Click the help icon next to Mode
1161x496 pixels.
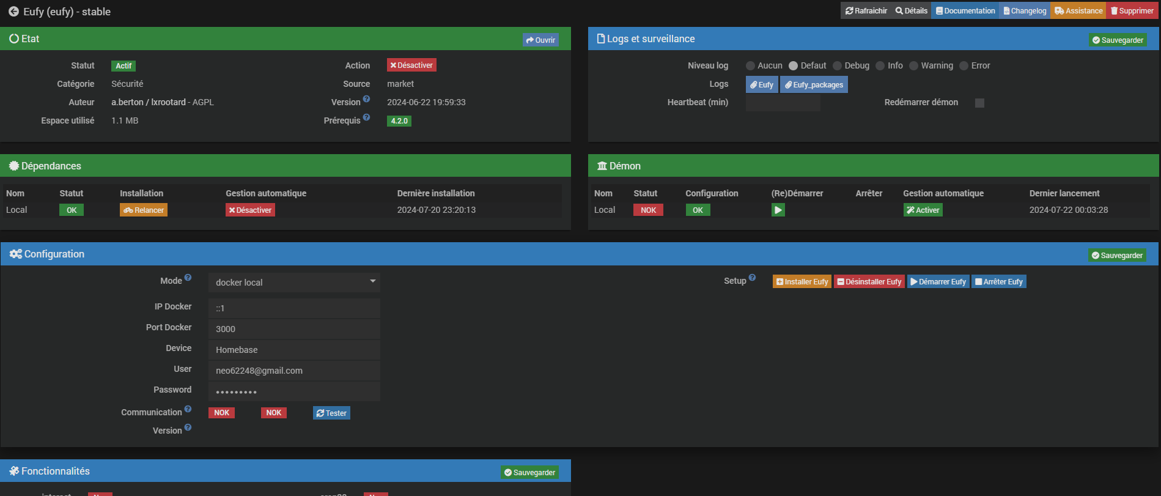[x=188, y=278]
